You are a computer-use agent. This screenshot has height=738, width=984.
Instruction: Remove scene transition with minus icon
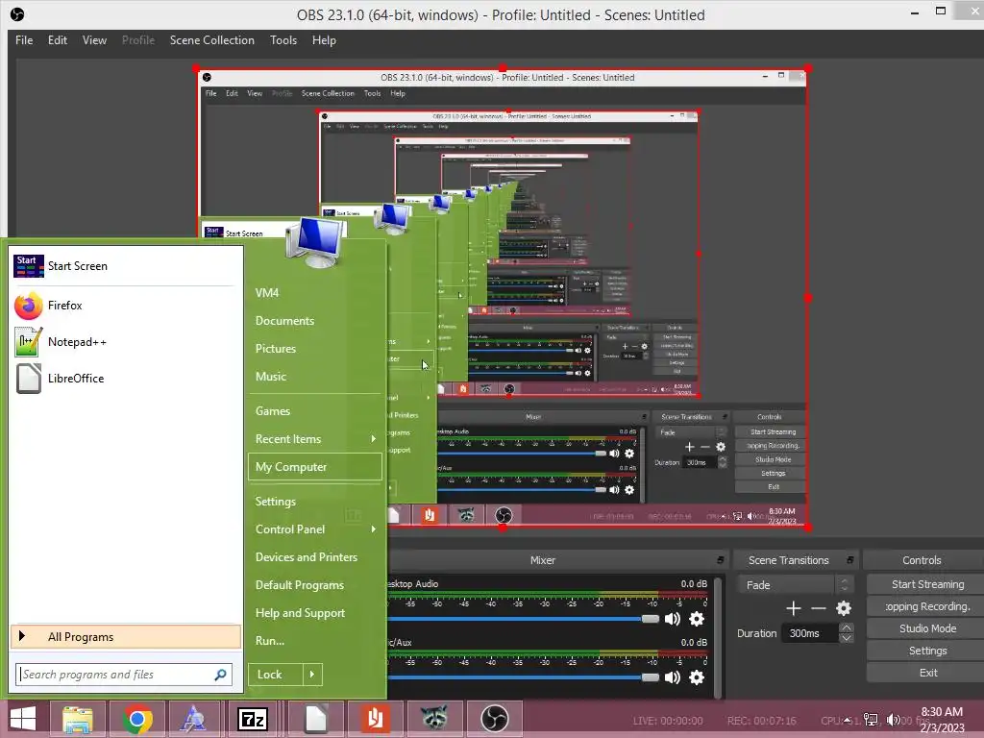819,608
